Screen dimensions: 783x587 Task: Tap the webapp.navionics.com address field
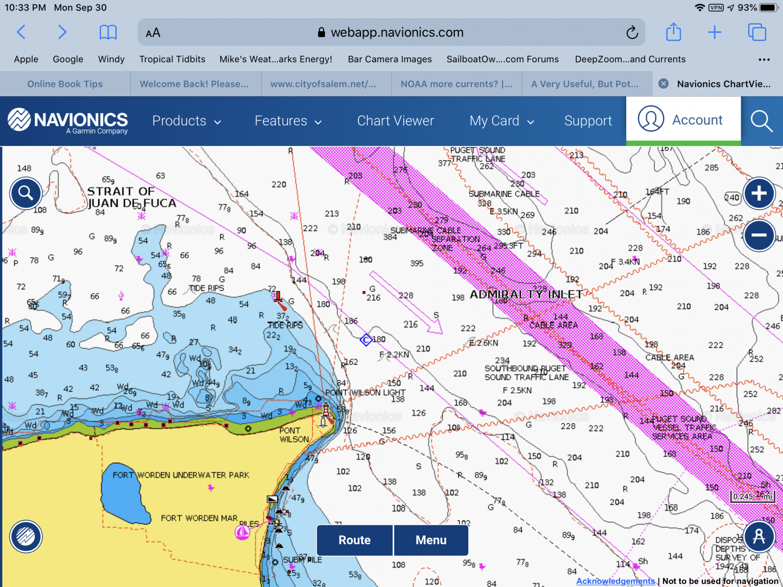tap(391, 32)
